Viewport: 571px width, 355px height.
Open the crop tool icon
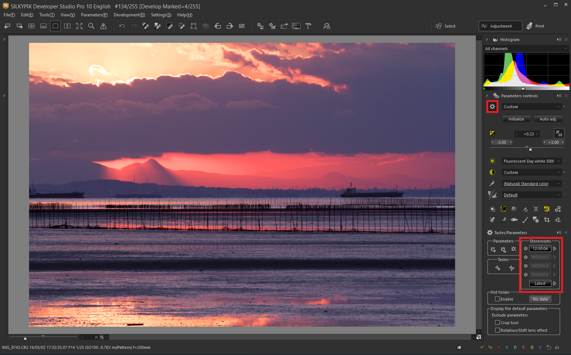pyautogui.click(x=547, y=220)
